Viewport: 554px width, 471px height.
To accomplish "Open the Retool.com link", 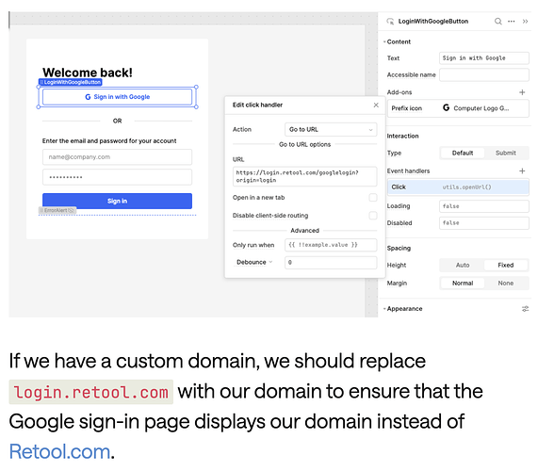I will click(59, 452).
